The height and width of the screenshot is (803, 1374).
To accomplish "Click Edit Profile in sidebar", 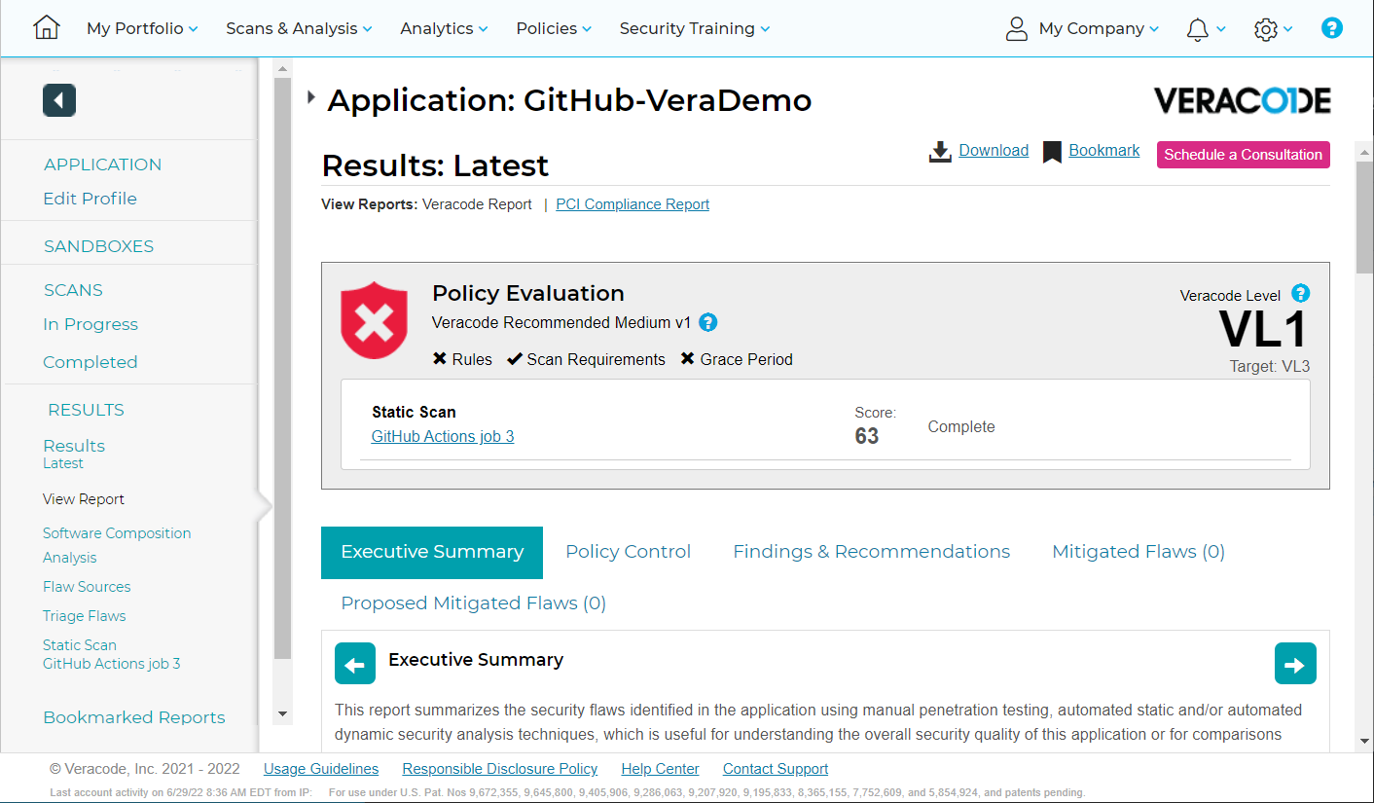I will coord(90,199).
